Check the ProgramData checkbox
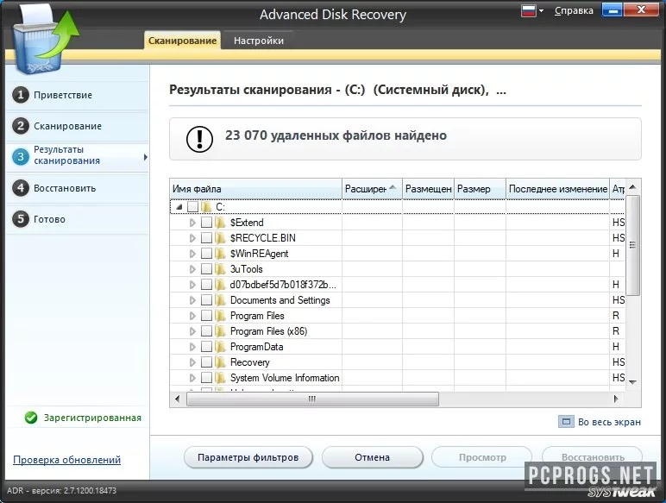The height and width of the screenshot is (503, 666). 206,347
